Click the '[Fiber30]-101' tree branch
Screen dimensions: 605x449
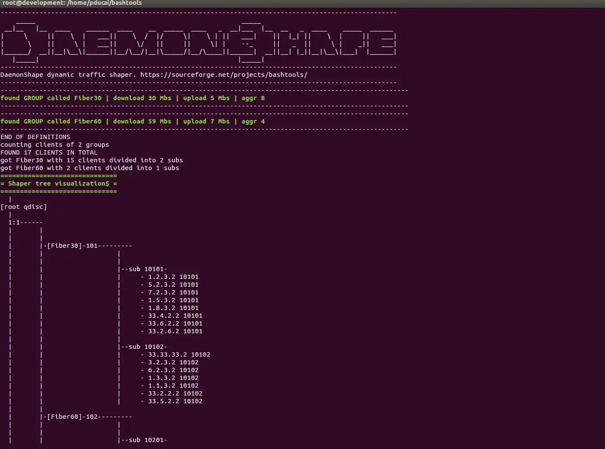(72, 246)
